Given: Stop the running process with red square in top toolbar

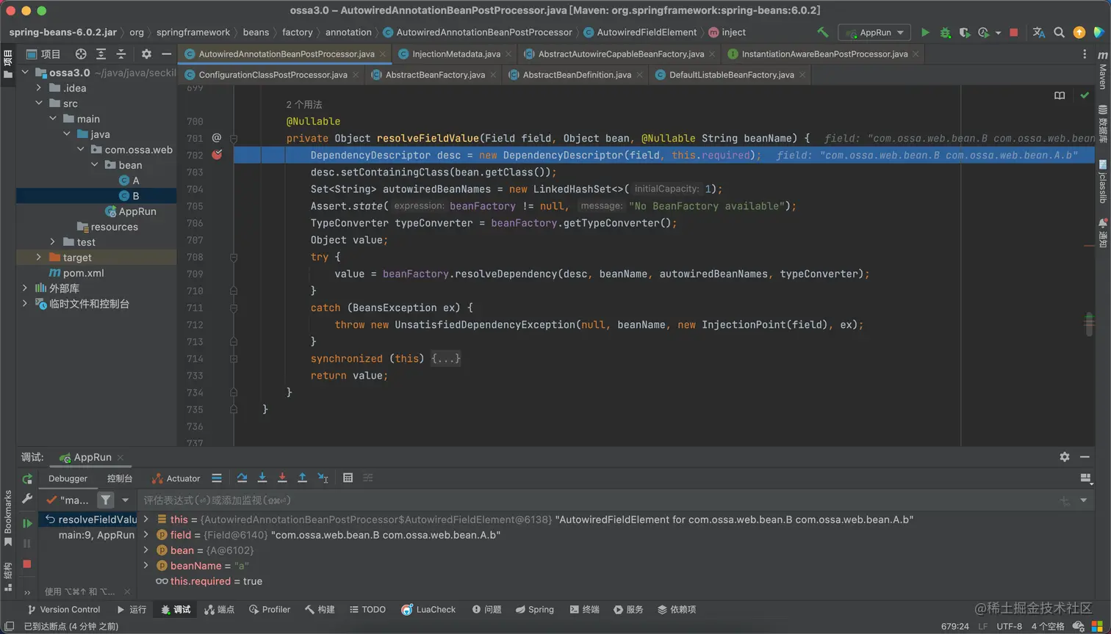Looking at the screenshot, I should (1014, 32).
